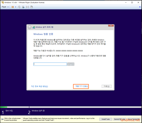Open the on-screen keyboard button
This screenshot has width=142, height=123.
pyautogui.click(x=71, y=64)
